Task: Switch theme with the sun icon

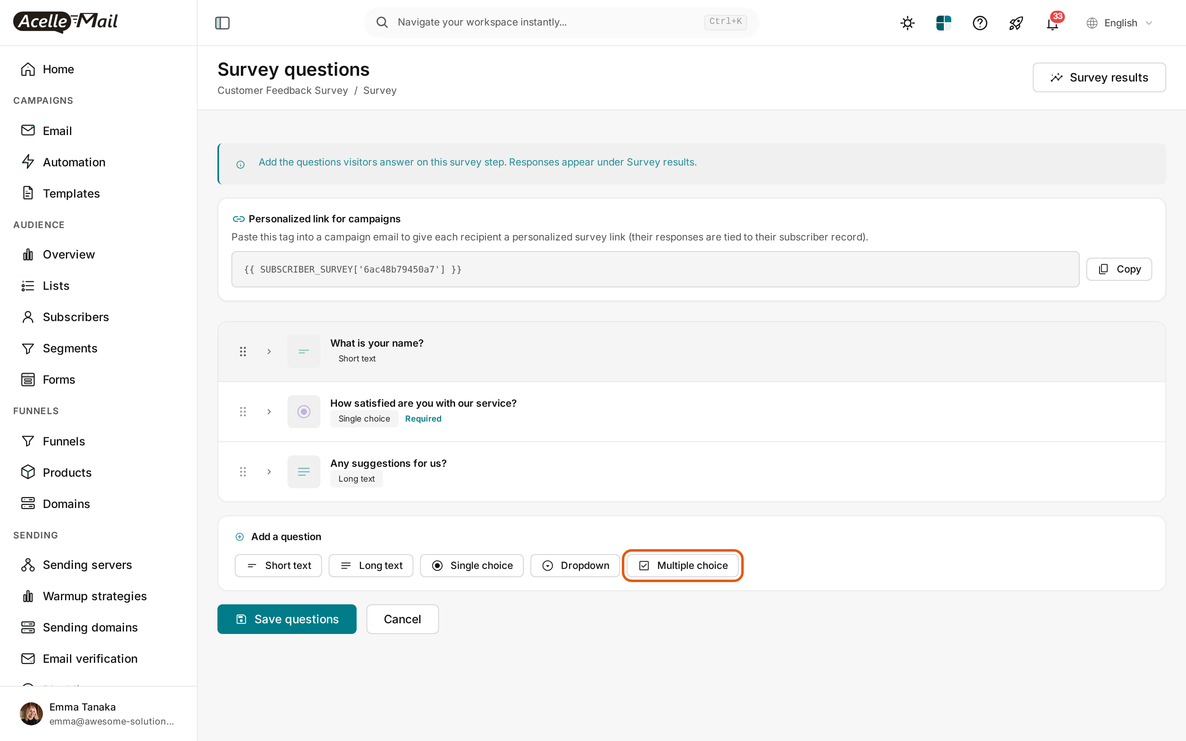Action: (907, 23)
